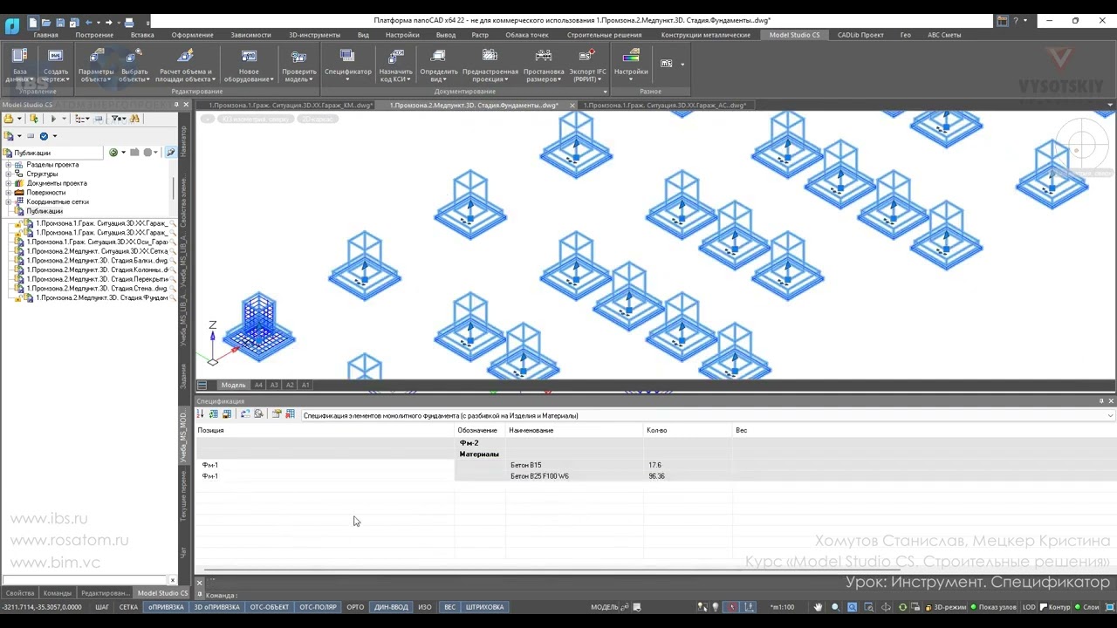Select the Стадия.Колонны.dwg publication item
The height and width of the screenshot is (628, 1117).
point(97,270)
